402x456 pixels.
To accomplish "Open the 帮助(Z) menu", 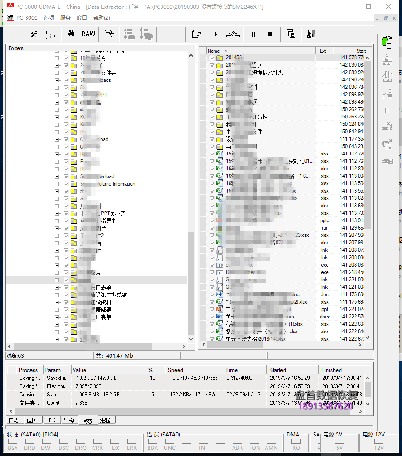I will pyautogui.click(x=101, y=18).
